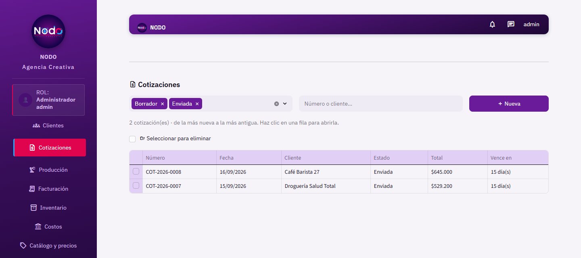This screenshot has width=581, height=258.
Task: Toggle Seleccionar para eliminar checkbox
Action: [132, 139]
